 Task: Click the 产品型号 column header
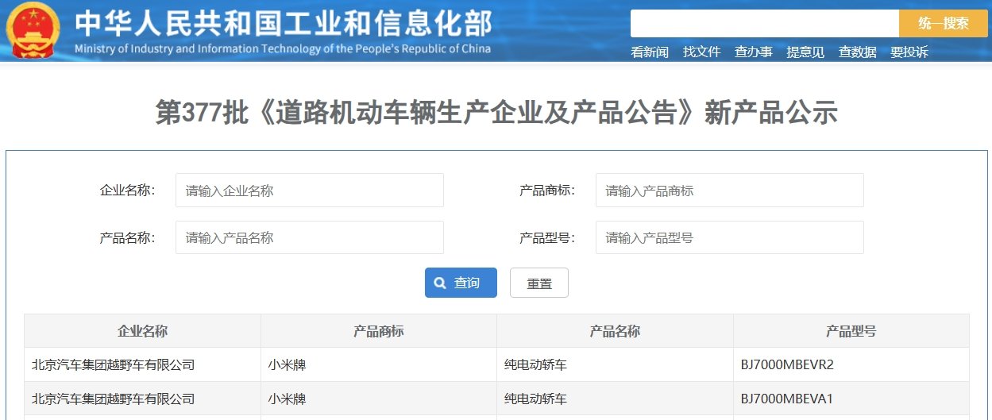[851, 331]
